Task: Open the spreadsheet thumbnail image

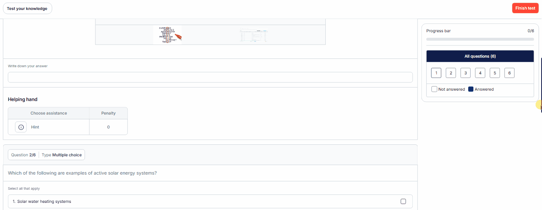Action: [253, 35]
